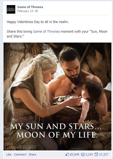
Task: View the 2,243 comments
Action: 89,154
